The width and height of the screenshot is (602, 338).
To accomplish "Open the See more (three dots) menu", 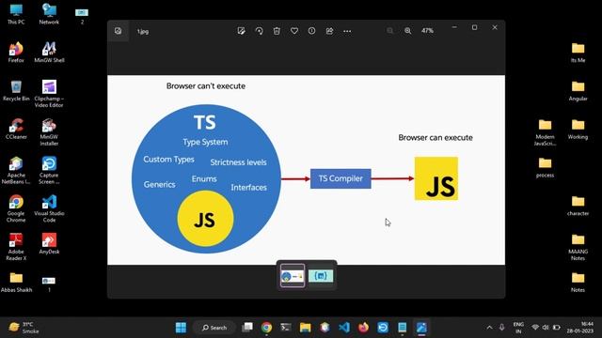I will 347,31.
